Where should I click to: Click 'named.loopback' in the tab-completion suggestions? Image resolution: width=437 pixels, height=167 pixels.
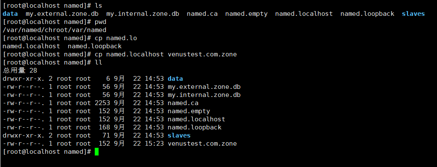pyautogui.click(x=95, y=46)
